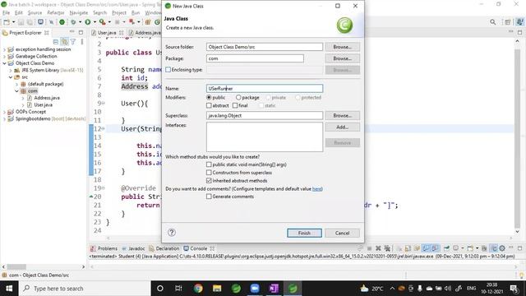Click Browse next to Superclass

[x=342, y=115]
